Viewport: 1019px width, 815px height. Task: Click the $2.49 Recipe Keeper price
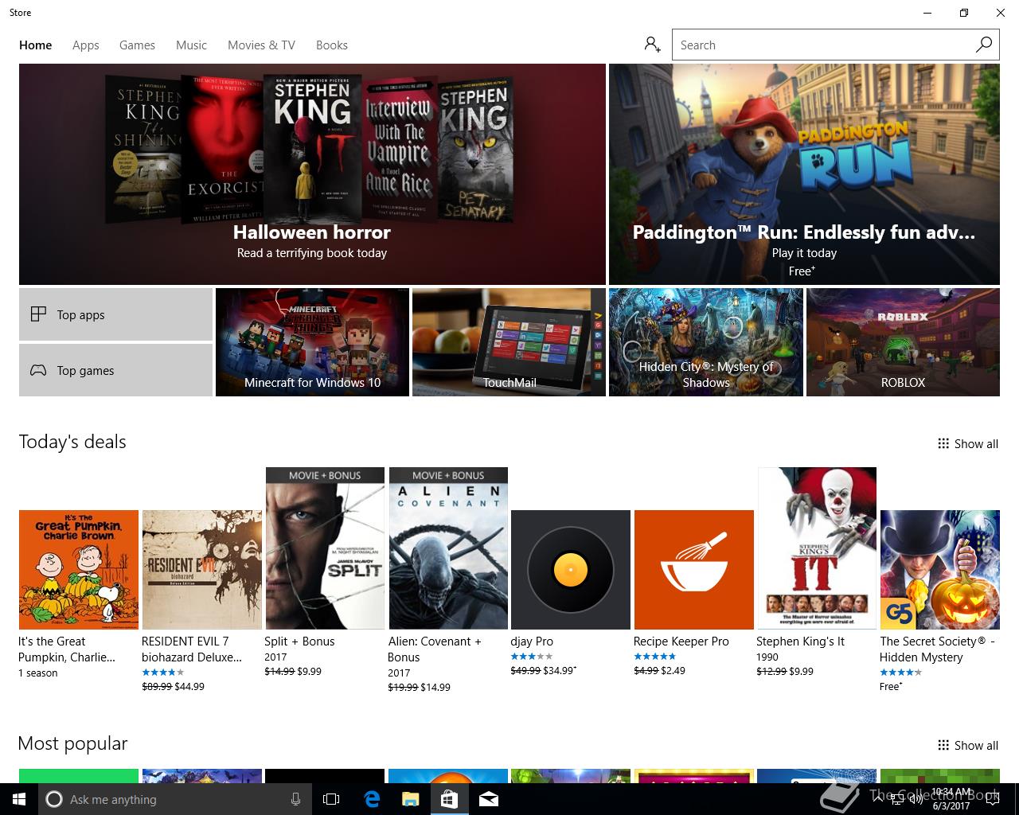tap(673, 671)
